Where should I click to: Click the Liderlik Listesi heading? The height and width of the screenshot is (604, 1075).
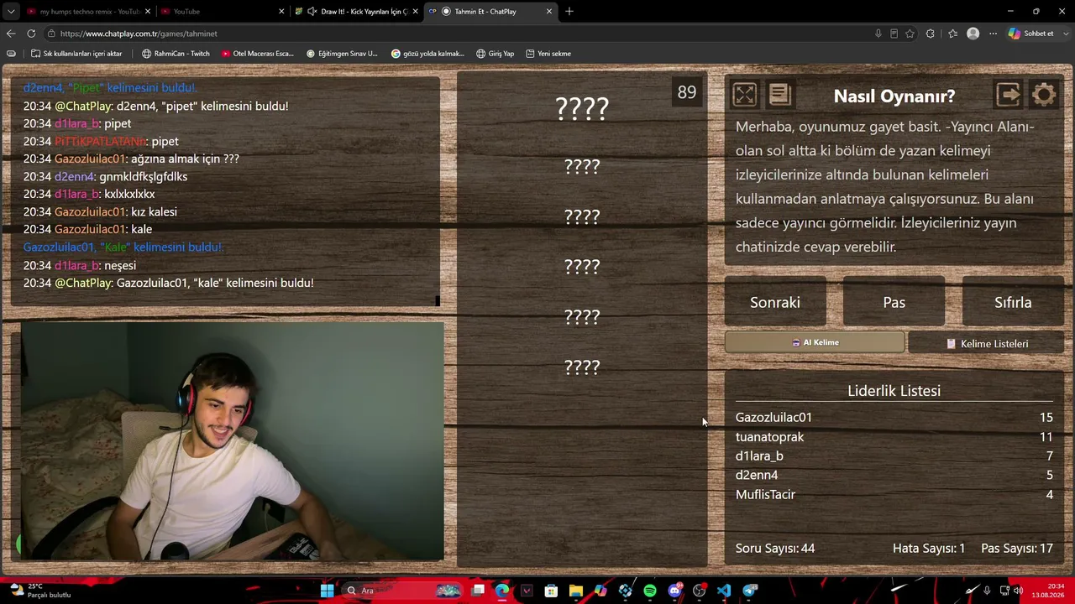point(894,391)
